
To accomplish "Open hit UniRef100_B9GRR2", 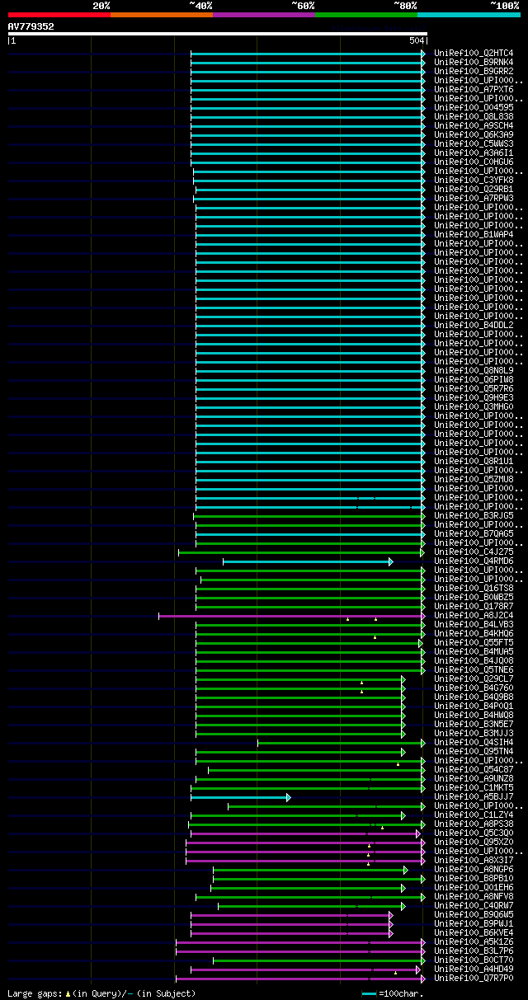I will (474, 71).
